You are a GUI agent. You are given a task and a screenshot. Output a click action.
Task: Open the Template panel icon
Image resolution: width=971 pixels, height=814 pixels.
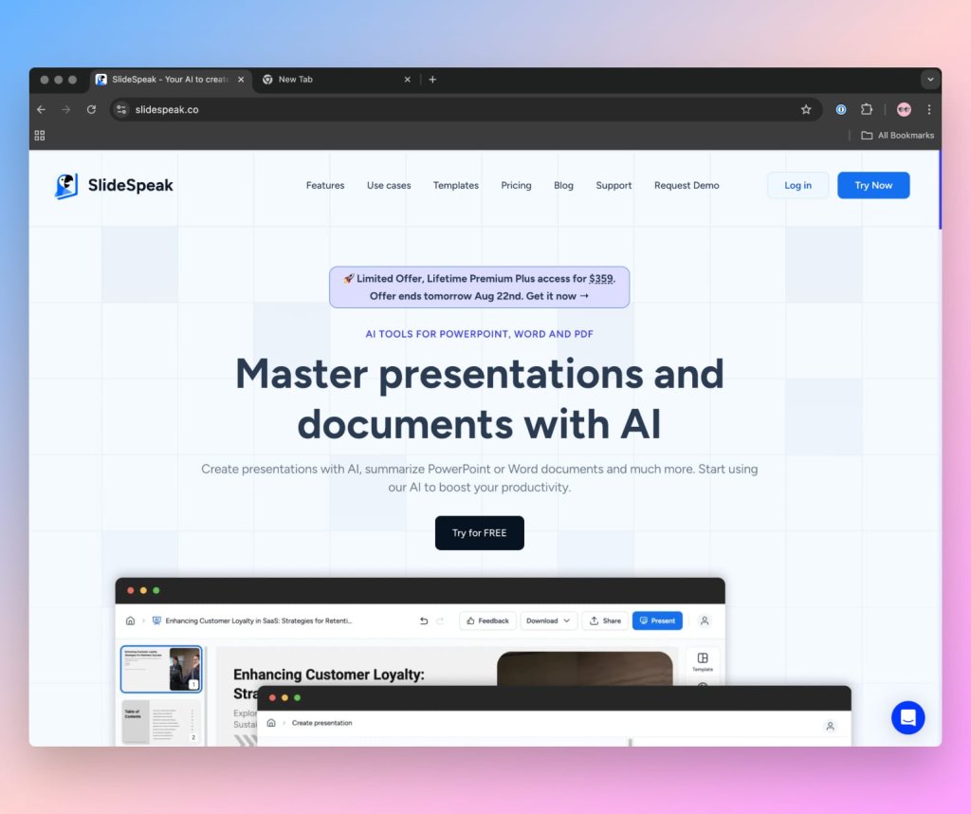(x=703, y=661)
